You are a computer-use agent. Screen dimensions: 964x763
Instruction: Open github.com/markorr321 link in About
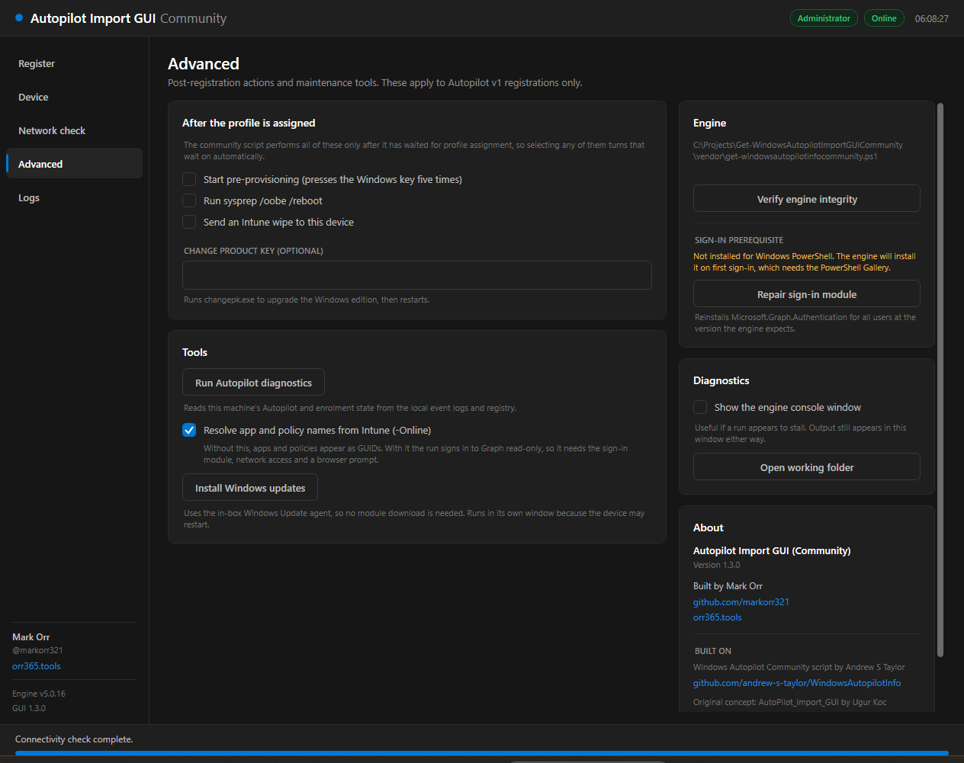pos(741,602)
